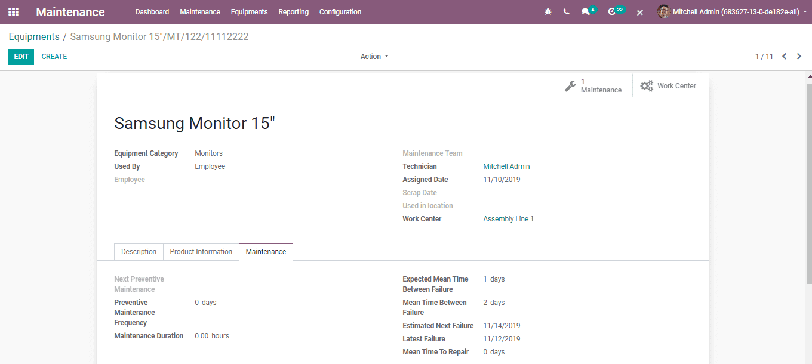Go to previous record arrow
Image resolution: width=812 pixels, height=364 pixels.
click(x=785, y=57)
